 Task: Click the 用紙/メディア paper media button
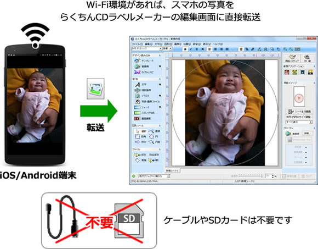click(x=292, y=58)
